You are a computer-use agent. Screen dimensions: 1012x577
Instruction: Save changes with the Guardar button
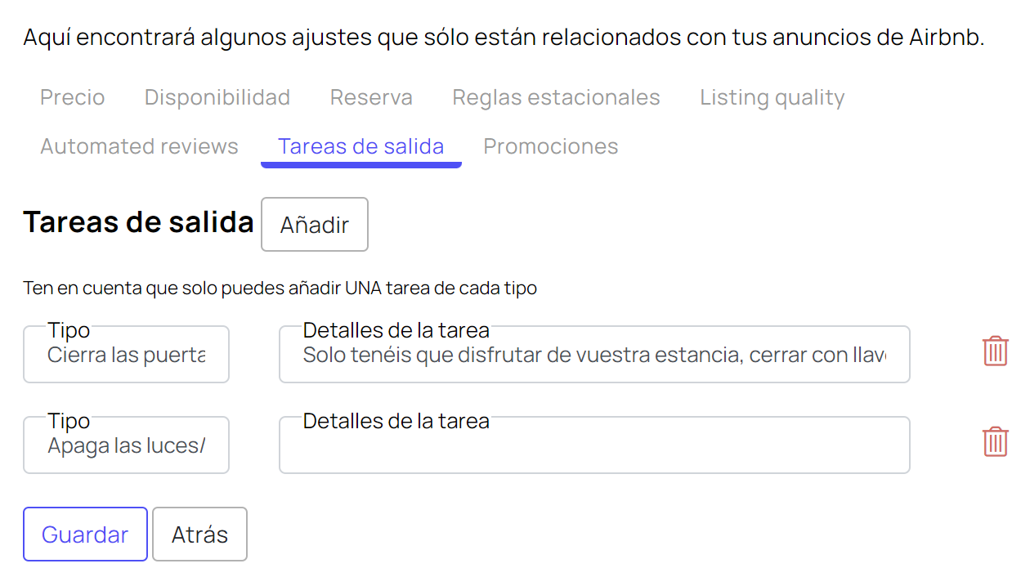pos(85,535)
